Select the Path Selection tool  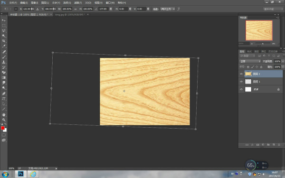pos(4,104)
